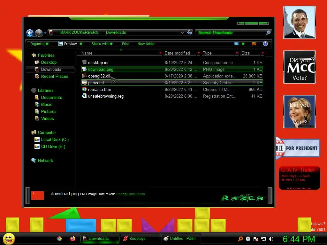Viewport: 327px width, 245px height.
Task: Open the Size column filter dropdown
Action: coord(262,53)
